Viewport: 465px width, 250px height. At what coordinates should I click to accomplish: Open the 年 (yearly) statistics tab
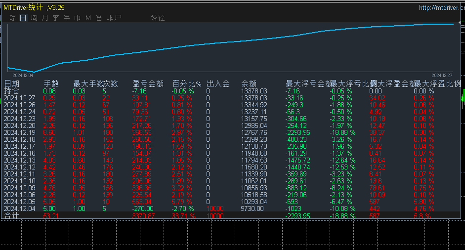[67, 18]
